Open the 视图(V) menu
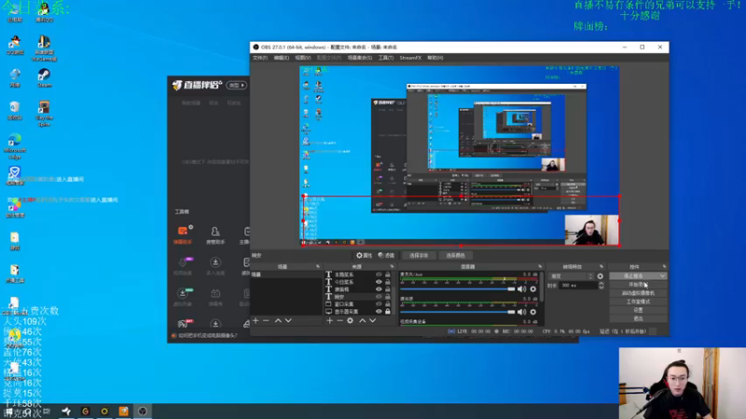The height and width of the screenshot is (419, 746). (x=302, y=58)
